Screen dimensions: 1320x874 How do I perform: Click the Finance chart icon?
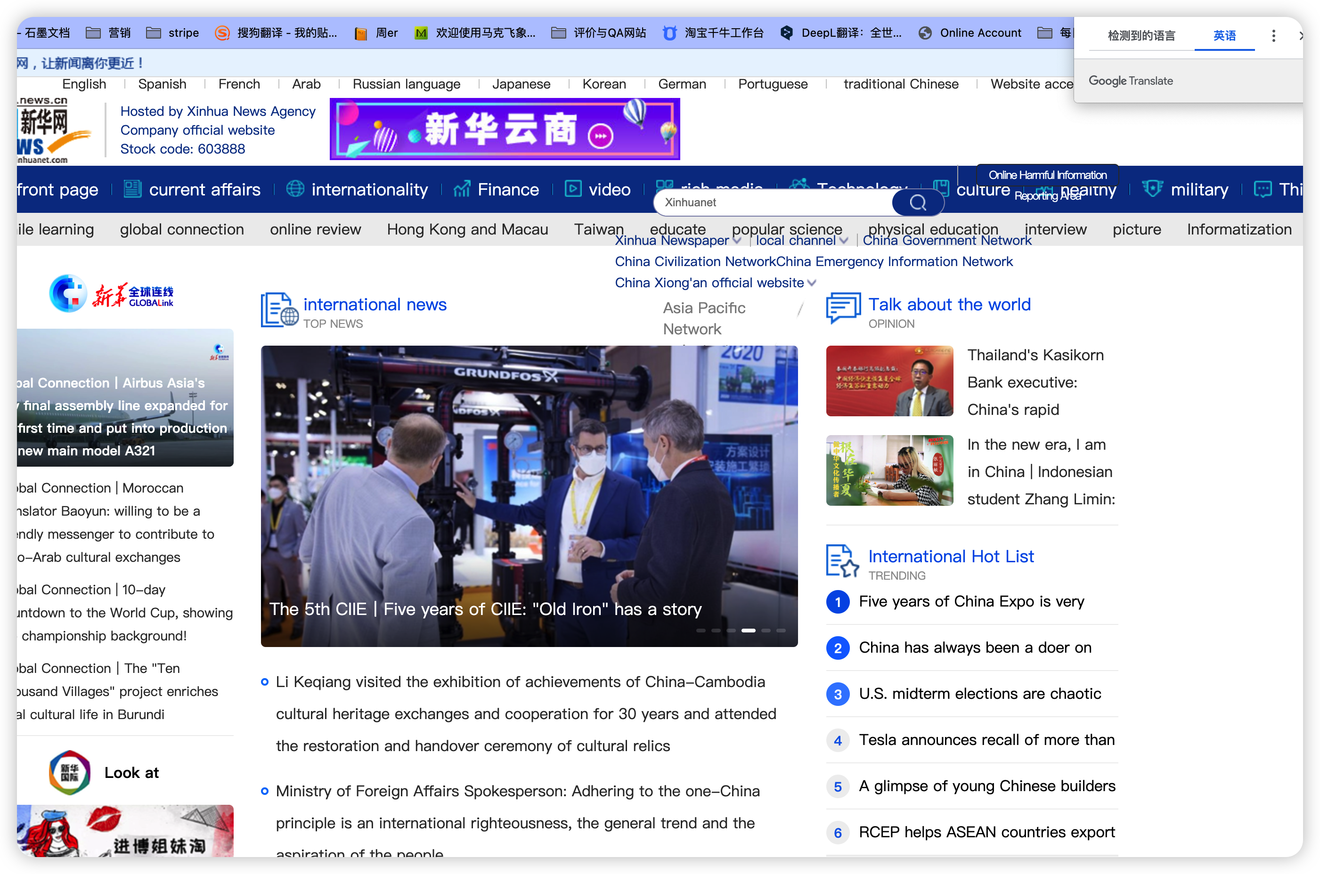point(462,189)
